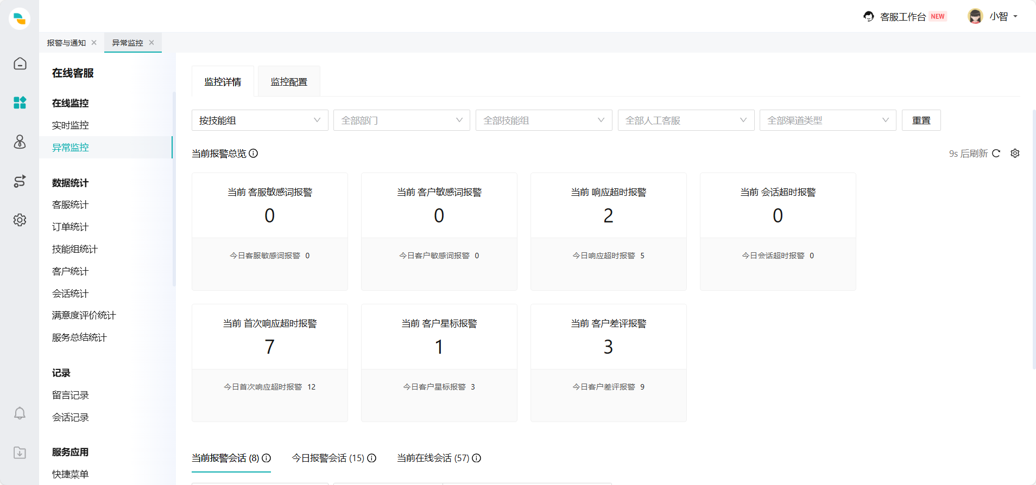Open the settings gear icon in sidebar
The width and height of the screenshot is (1036, 485).
pyautogui.click(x=20, y=220)
